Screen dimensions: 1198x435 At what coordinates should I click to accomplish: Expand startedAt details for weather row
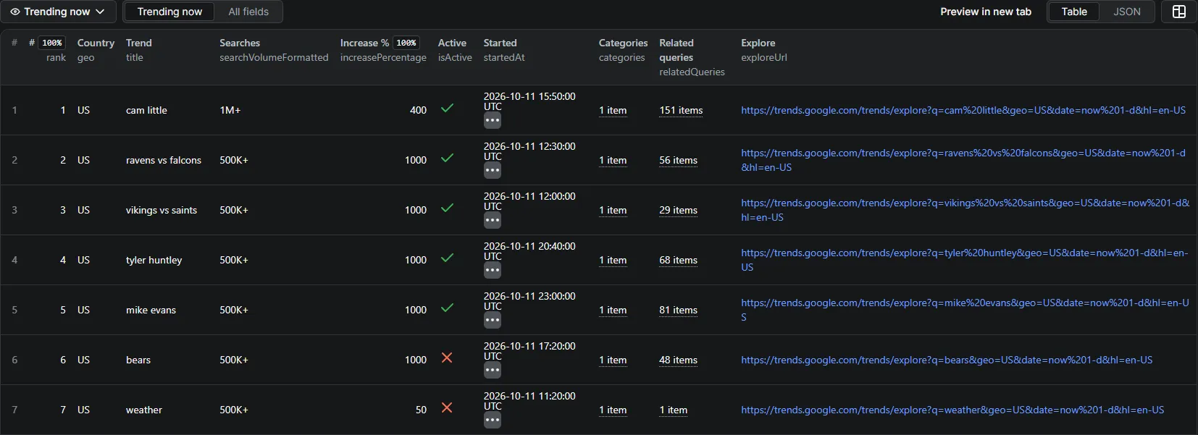pyautogui.click(x=493, y=421)
